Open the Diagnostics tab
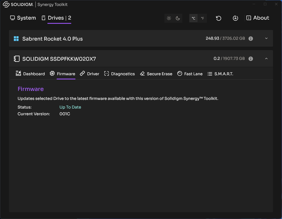Image resolution: width=282 pixels, height=219 pixels. 120,74
